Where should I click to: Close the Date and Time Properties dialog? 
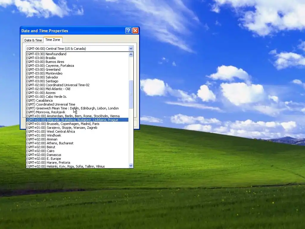point(136,31)
